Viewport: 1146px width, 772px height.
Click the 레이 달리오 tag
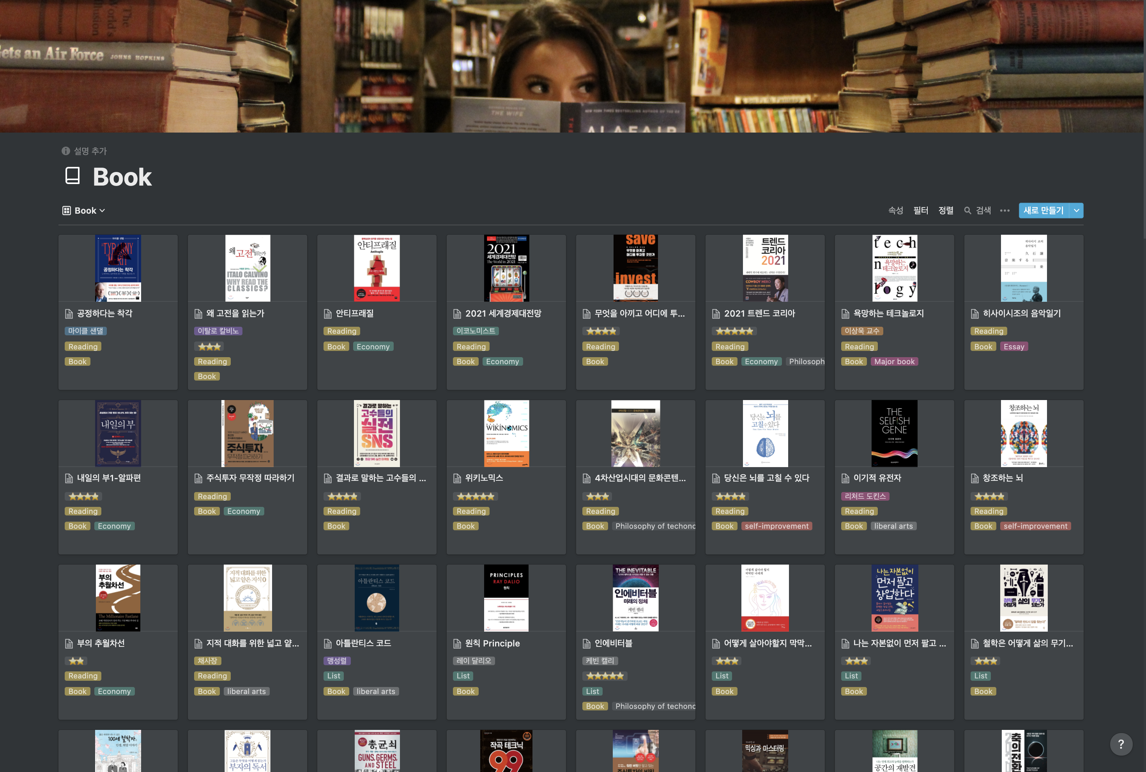click(x=474, y=661)
